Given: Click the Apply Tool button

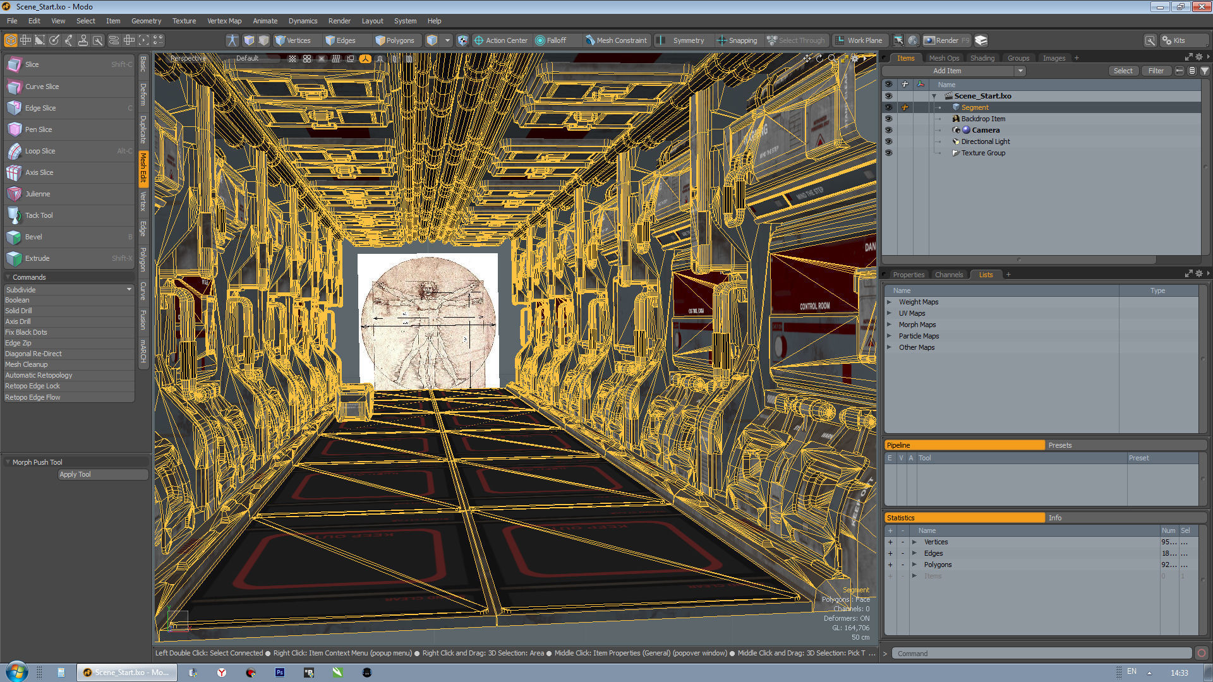Looking at the screenshot, I should [102, 474].
